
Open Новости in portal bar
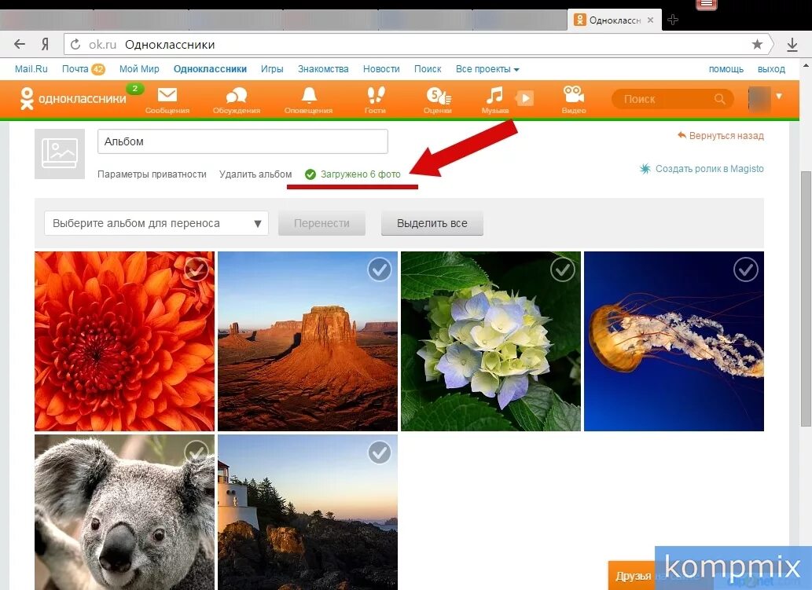(x=381, y=69)
